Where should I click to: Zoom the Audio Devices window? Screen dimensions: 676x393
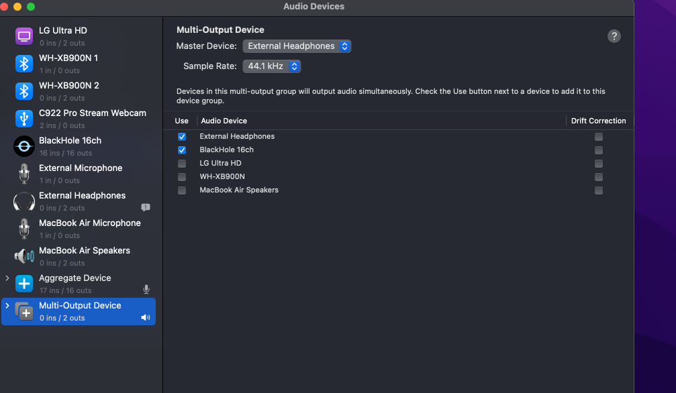click(x=31, y=7)
